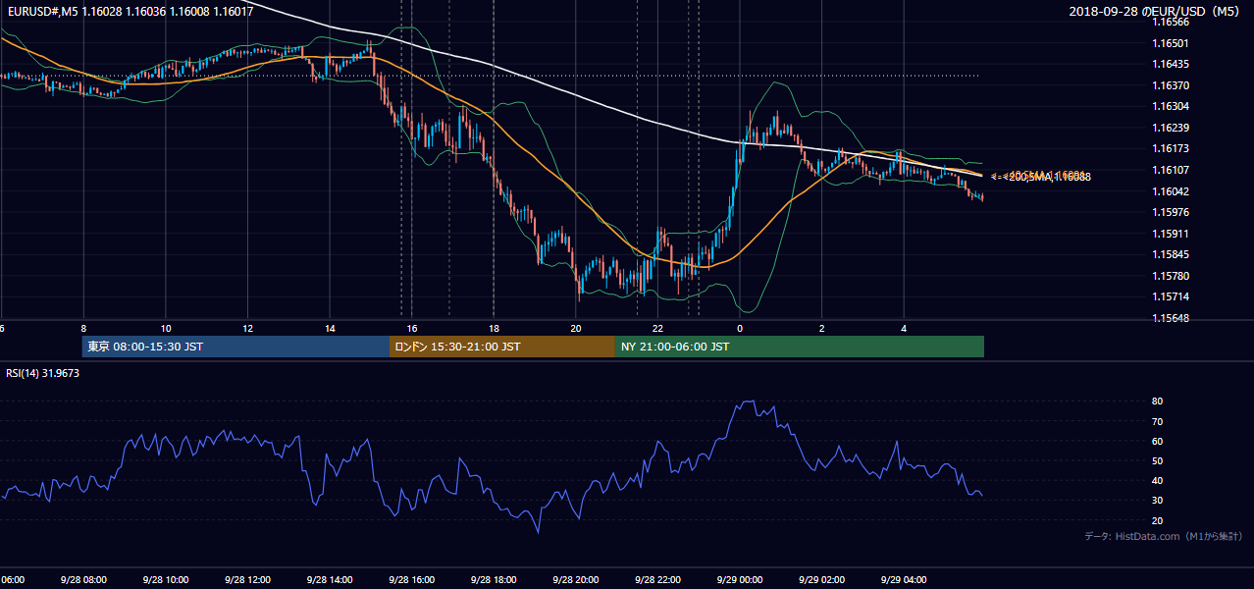Screen dimensions: 1254x589
Task: Click price axis label 1.15714
Action: coord(1171,296)
